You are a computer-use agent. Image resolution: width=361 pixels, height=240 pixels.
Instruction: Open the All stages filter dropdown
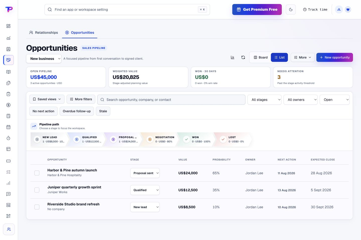pos(264,100)
